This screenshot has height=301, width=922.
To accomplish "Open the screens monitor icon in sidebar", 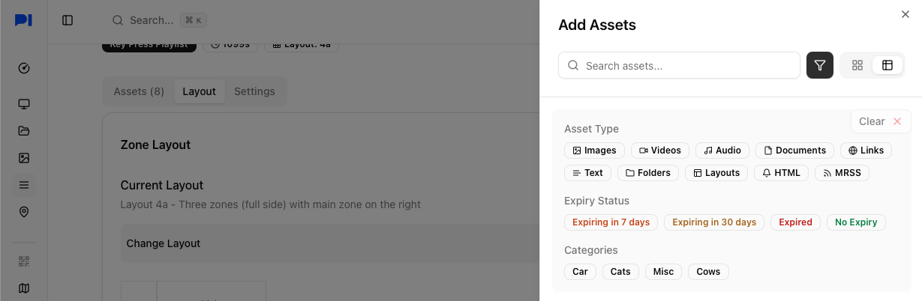I will (x=24, y=104).
